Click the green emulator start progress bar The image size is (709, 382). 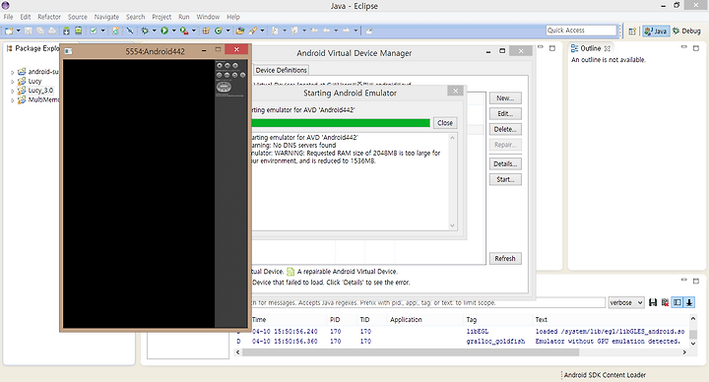tap(341, 123)
